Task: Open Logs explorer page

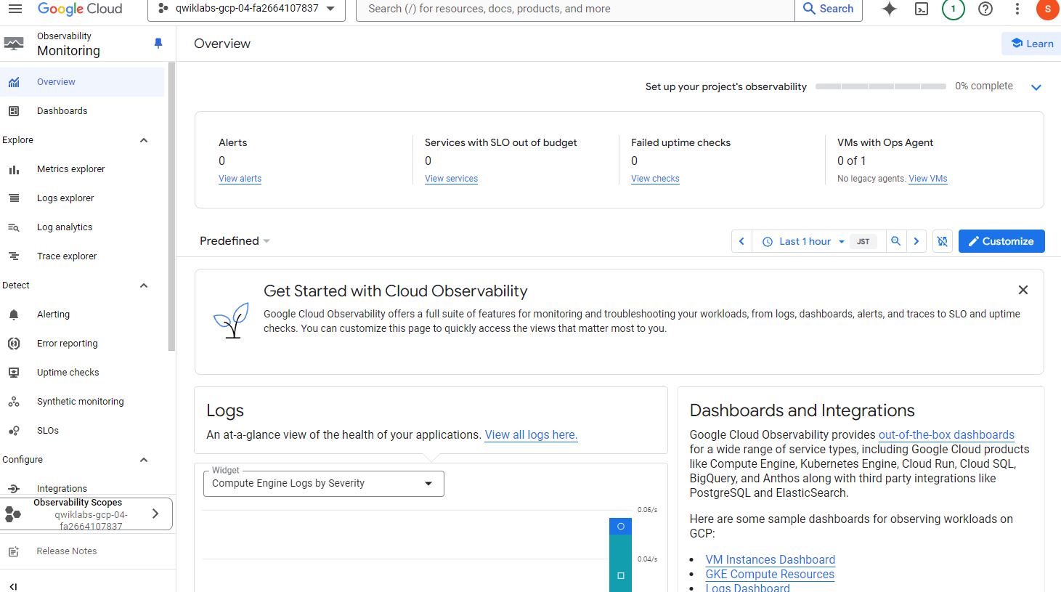Action: [82, 198]
